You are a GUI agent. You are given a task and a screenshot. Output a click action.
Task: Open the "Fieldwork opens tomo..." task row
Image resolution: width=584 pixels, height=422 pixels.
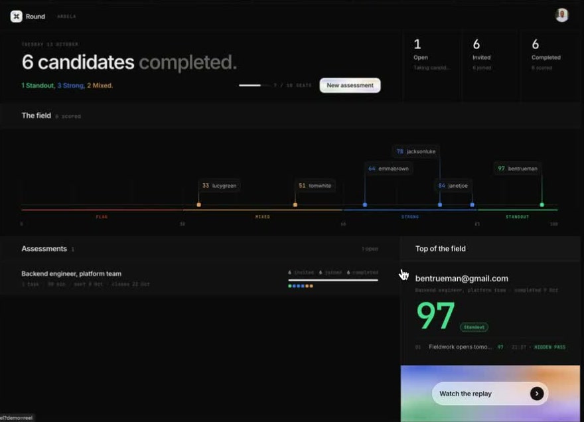coord(490,347)
